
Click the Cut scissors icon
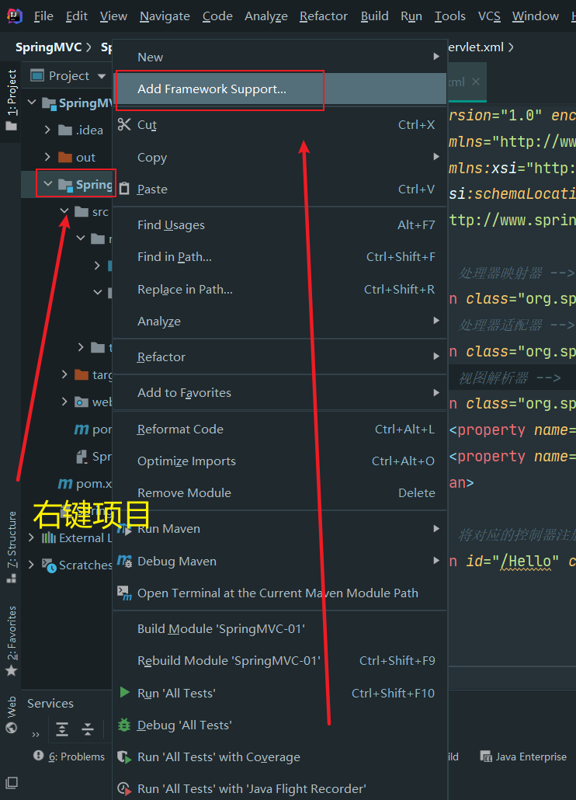[124, 124]
